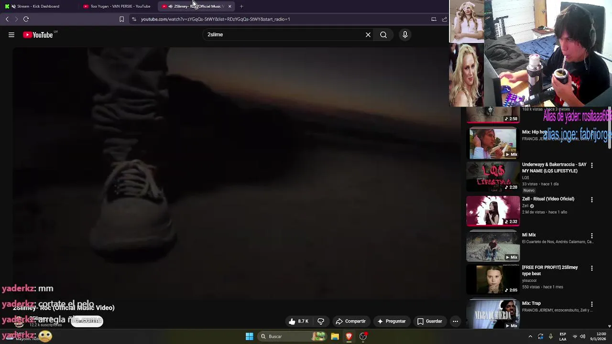Open the Mix: Hip hop thumbnail

(x=492, y=143)
